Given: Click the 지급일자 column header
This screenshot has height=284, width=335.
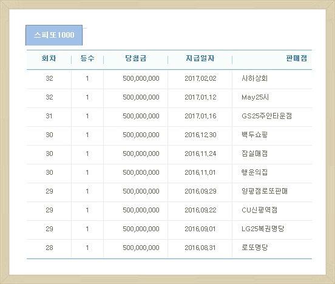Looking at the screenshot, I should [x=200, y=58].
